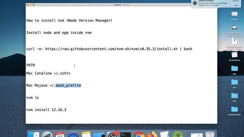Click the word 'bash' after the pipe symbol
244x137 pixels.
[x=188, y=49]
